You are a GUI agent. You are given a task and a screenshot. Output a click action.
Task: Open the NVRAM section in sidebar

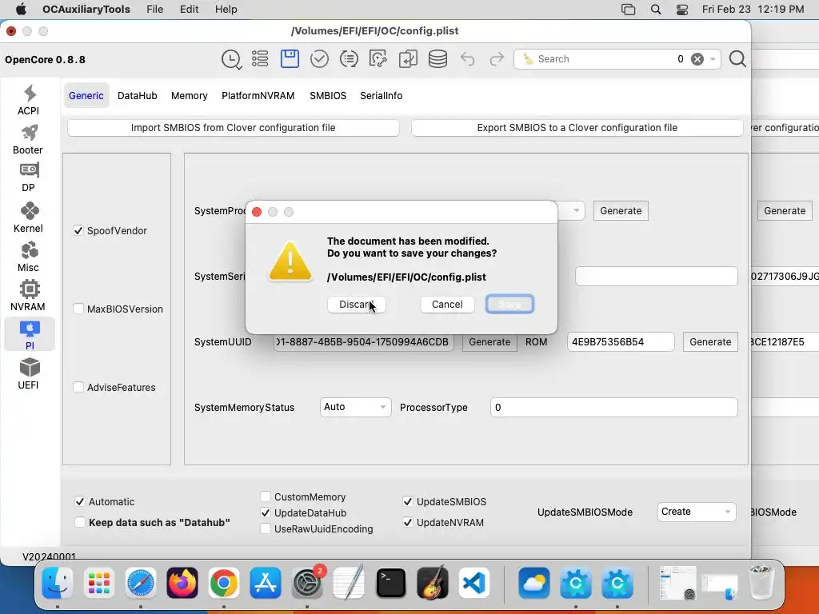29,296
